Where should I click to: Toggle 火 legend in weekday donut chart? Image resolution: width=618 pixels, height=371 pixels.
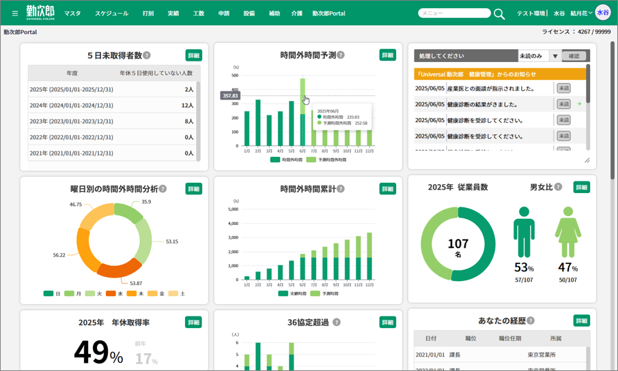click(x=94, y=293)
